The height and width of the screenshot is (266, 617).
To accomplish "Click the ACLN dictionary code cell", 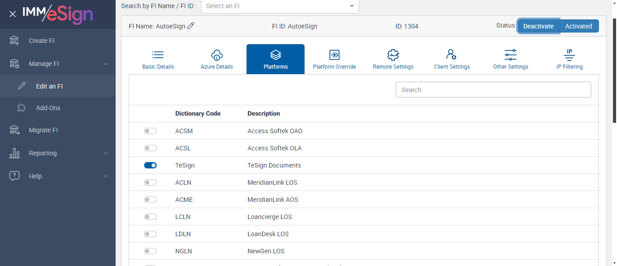I will pos(183,182).
